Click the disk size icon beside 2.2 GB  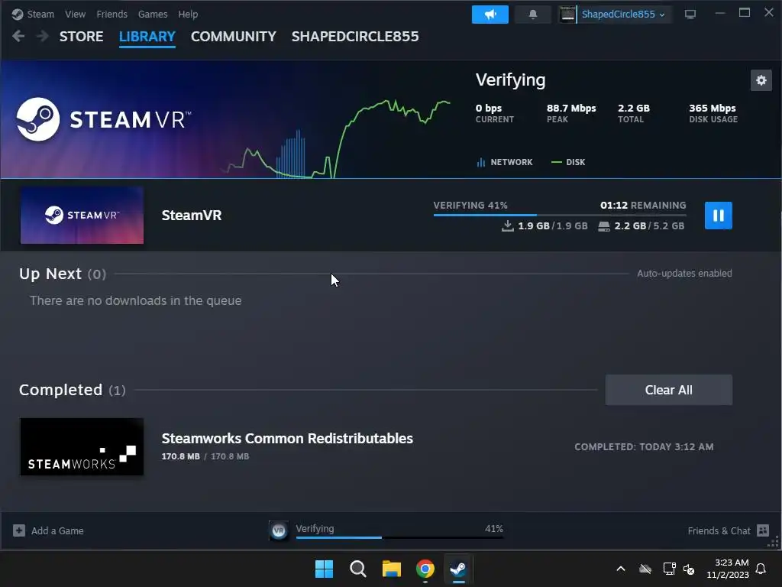point(604,226)
